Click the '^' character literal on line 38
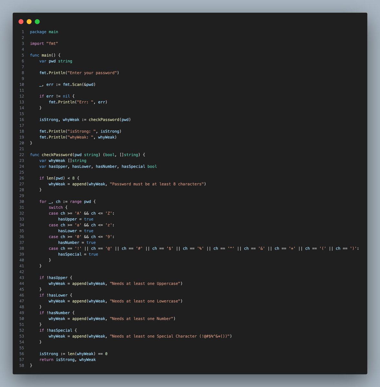380x387 pixels. click(231, 248)
